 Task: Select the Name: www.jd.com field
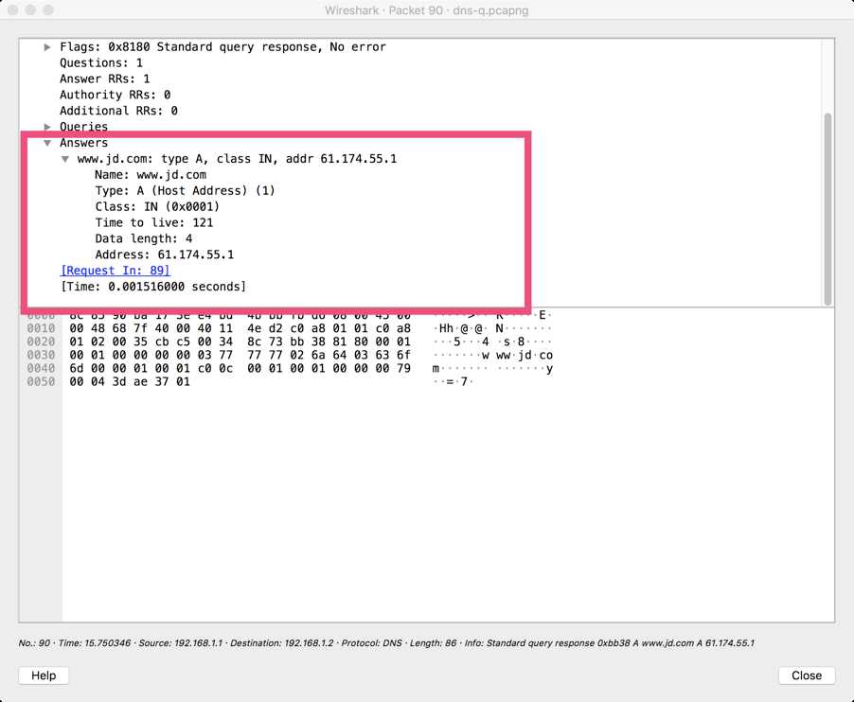point(151,175)
